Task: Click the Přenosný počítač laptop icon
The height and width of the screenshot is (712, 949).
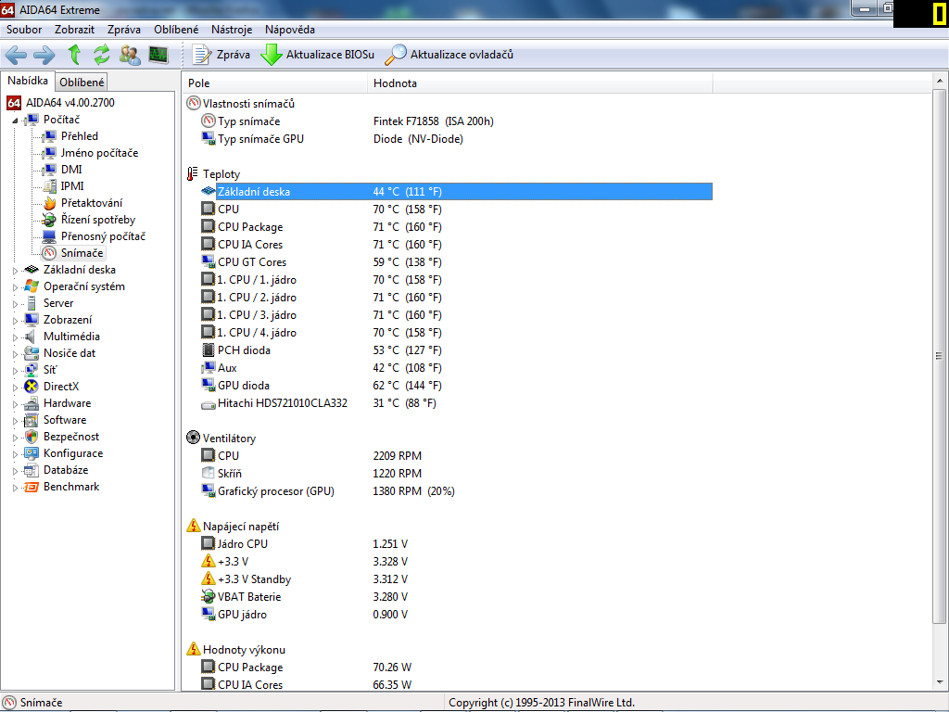Action: coord(49,236)
